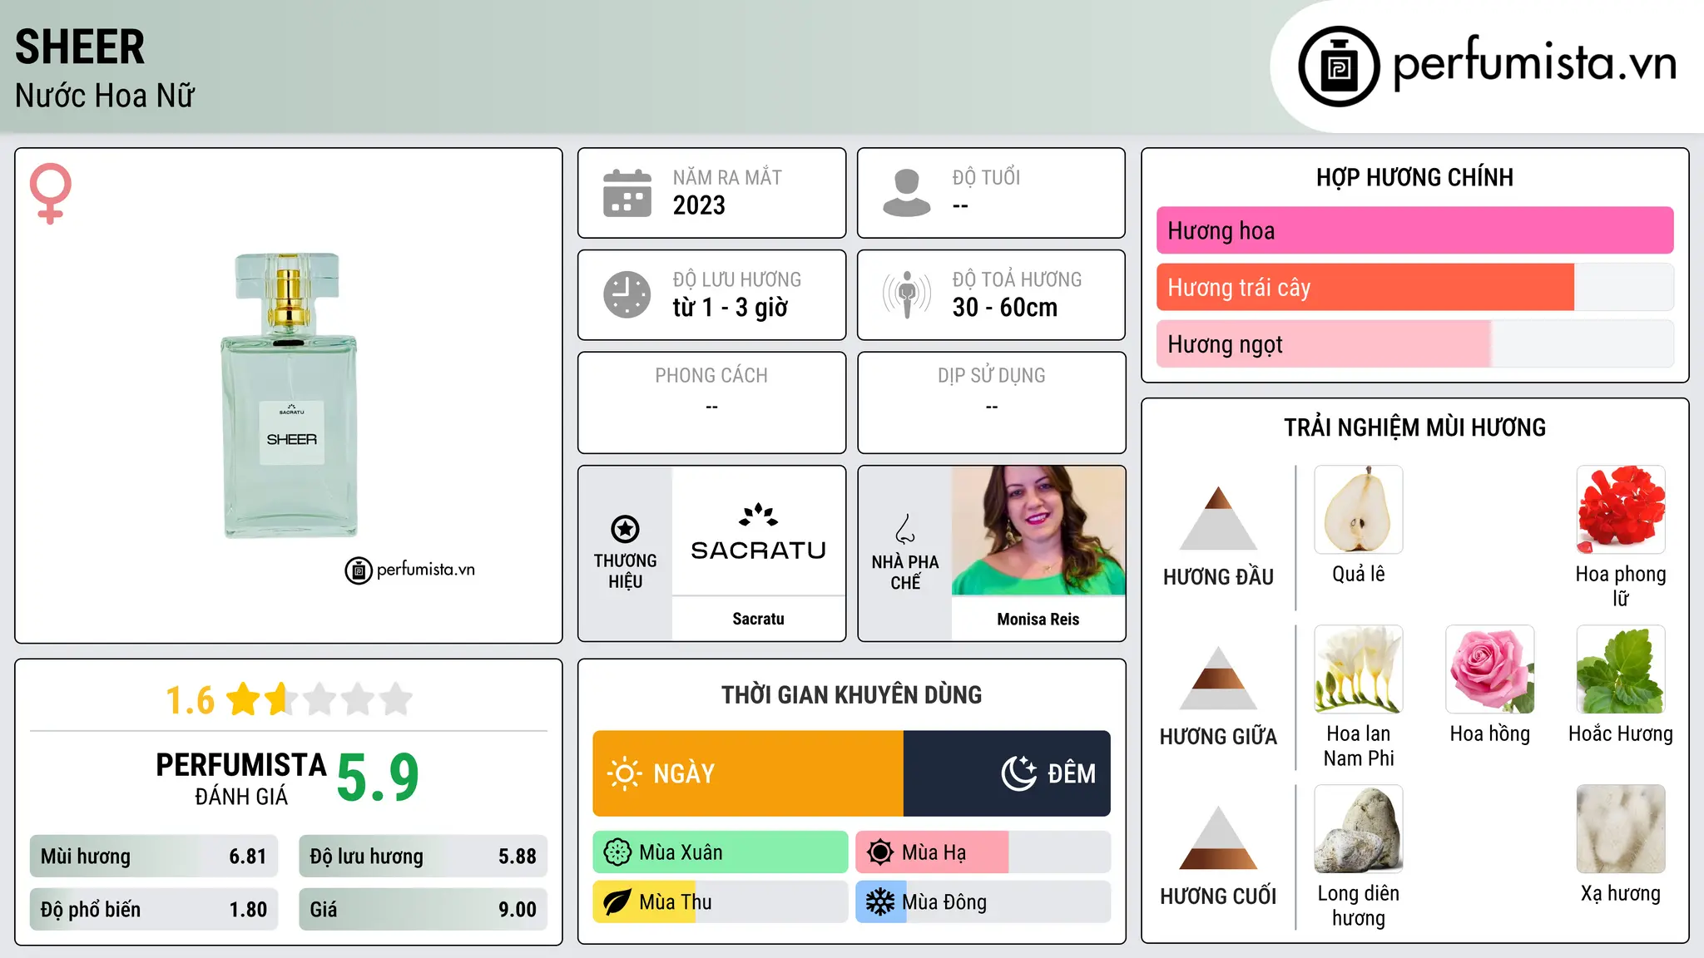This screenshot has height=958, width=1704.
Task: Click the nose icon above Nhà pha chế
Action: click(x=905, y=529)
